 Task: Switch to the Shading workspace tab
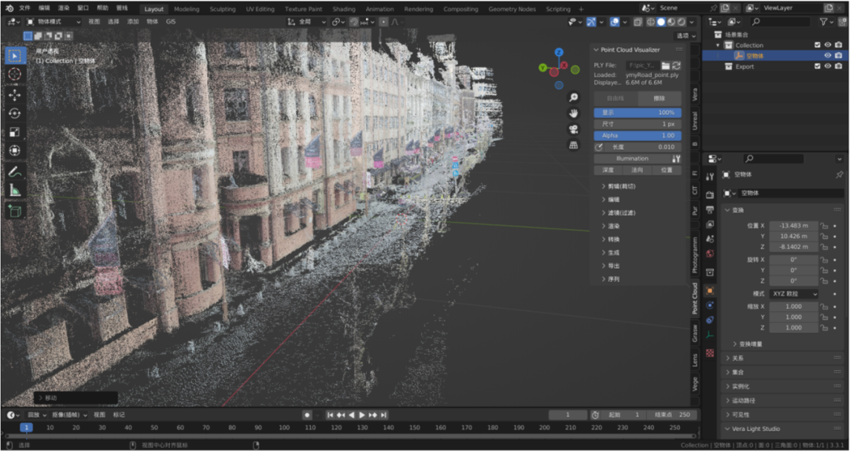[x=344, y=9]
